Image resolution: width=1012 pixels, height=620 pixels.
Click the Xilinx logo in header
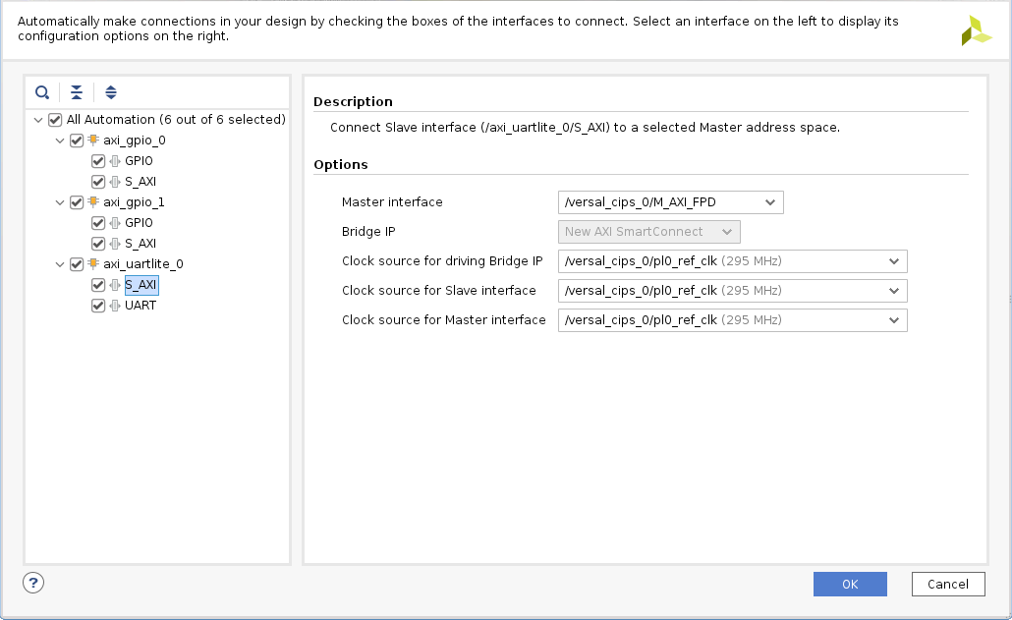(976, 30)
